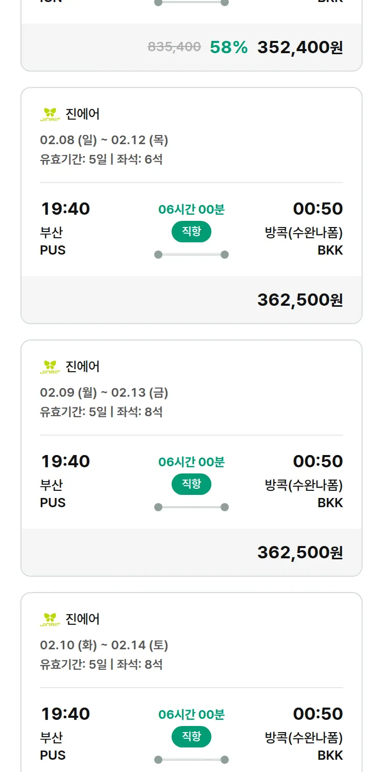Select the 직항 badge on the 02.09 flight
The height and width of the screenshot is (772, 383).
191,484
